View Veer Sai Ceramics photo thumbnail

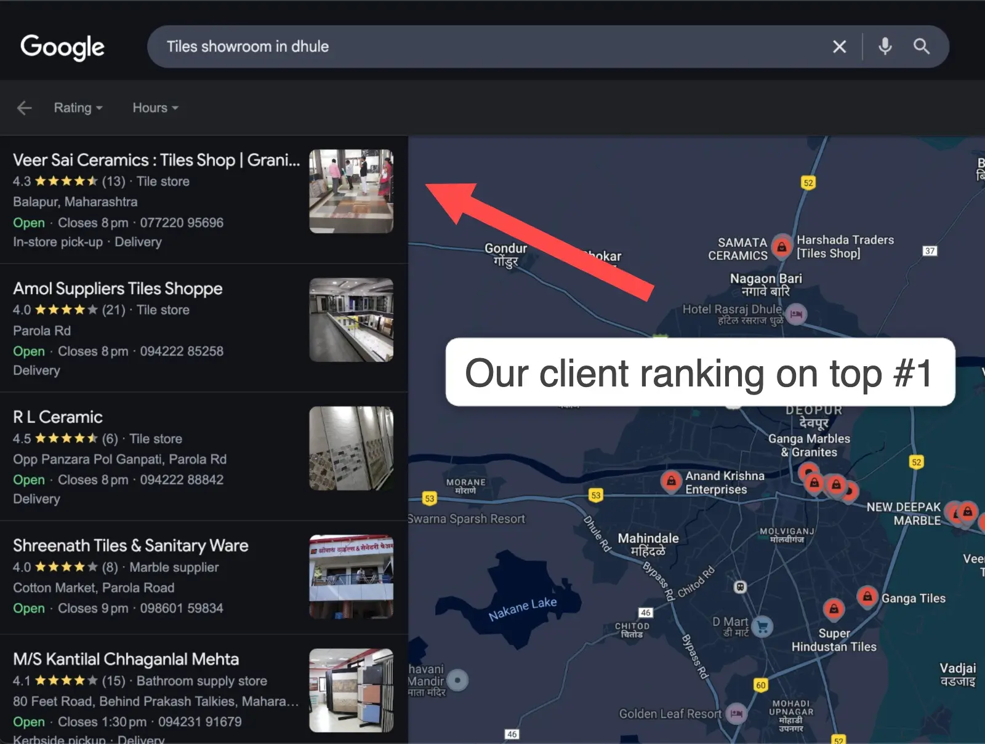[x=351, y=191]
